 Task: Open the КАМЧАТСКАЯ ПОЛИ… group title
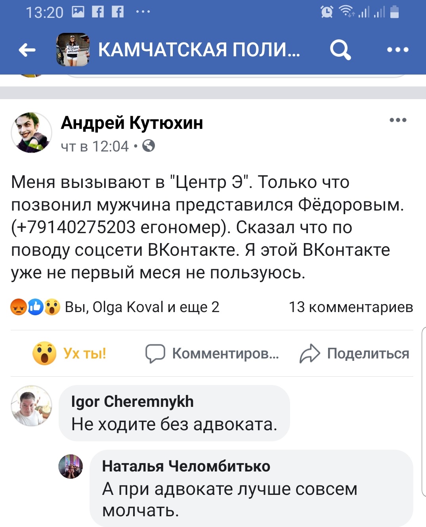199,50
